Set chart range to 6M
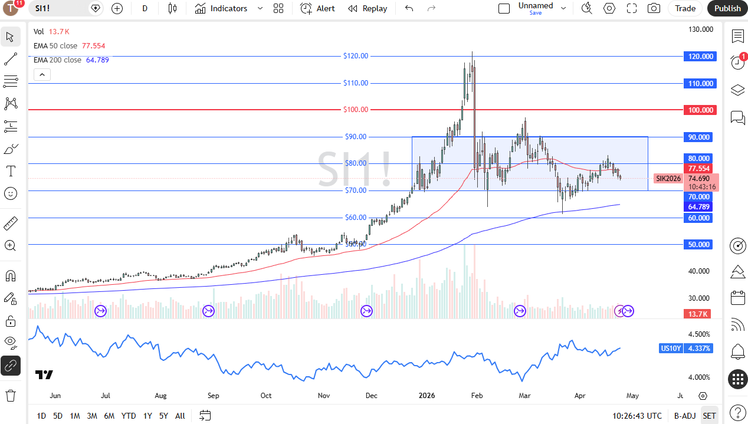This screenshot has width=748, height=424. (x=109, y=416)
